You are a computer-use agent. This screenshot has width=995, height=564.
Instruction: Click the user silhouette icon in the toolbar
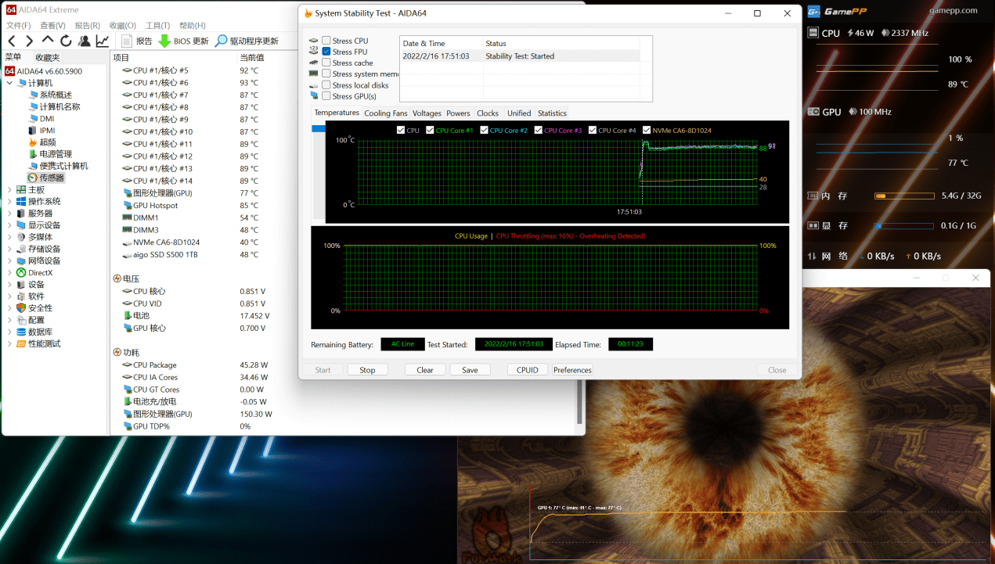click(x=84, y=41)
